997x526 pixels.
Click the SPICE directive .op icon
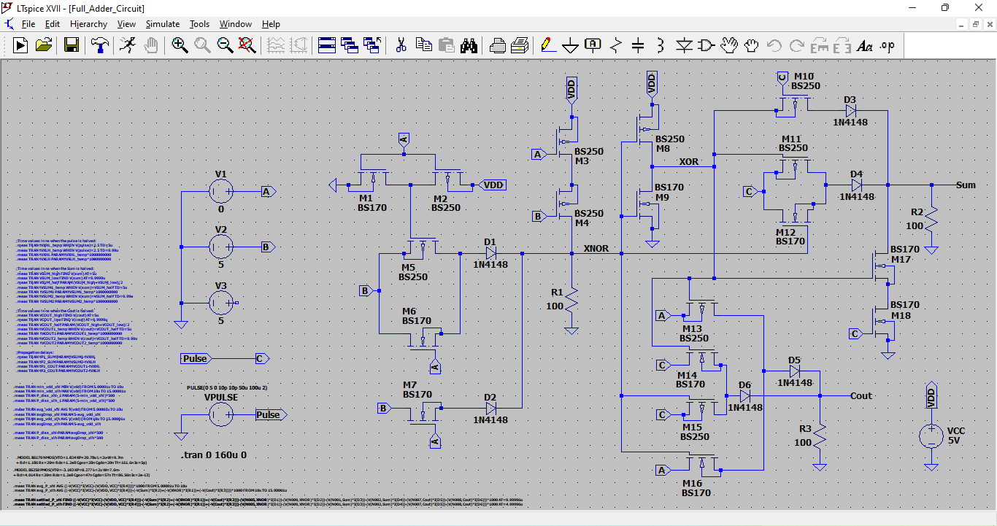(x=887, y=45)
